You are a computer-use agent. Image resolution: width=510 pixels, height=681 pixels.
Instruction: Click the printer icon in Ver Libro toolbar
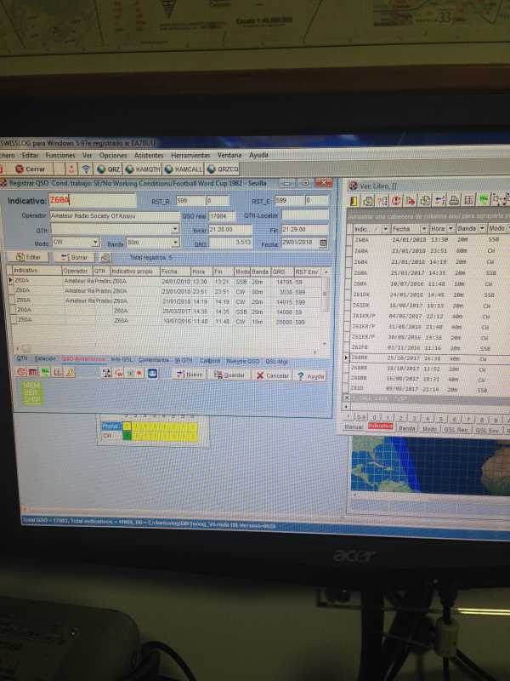click(454, 200)
